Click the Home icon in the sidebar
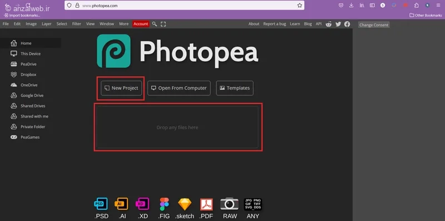The width and height of the screenshot is (445, 221). [x=13, y=43]
